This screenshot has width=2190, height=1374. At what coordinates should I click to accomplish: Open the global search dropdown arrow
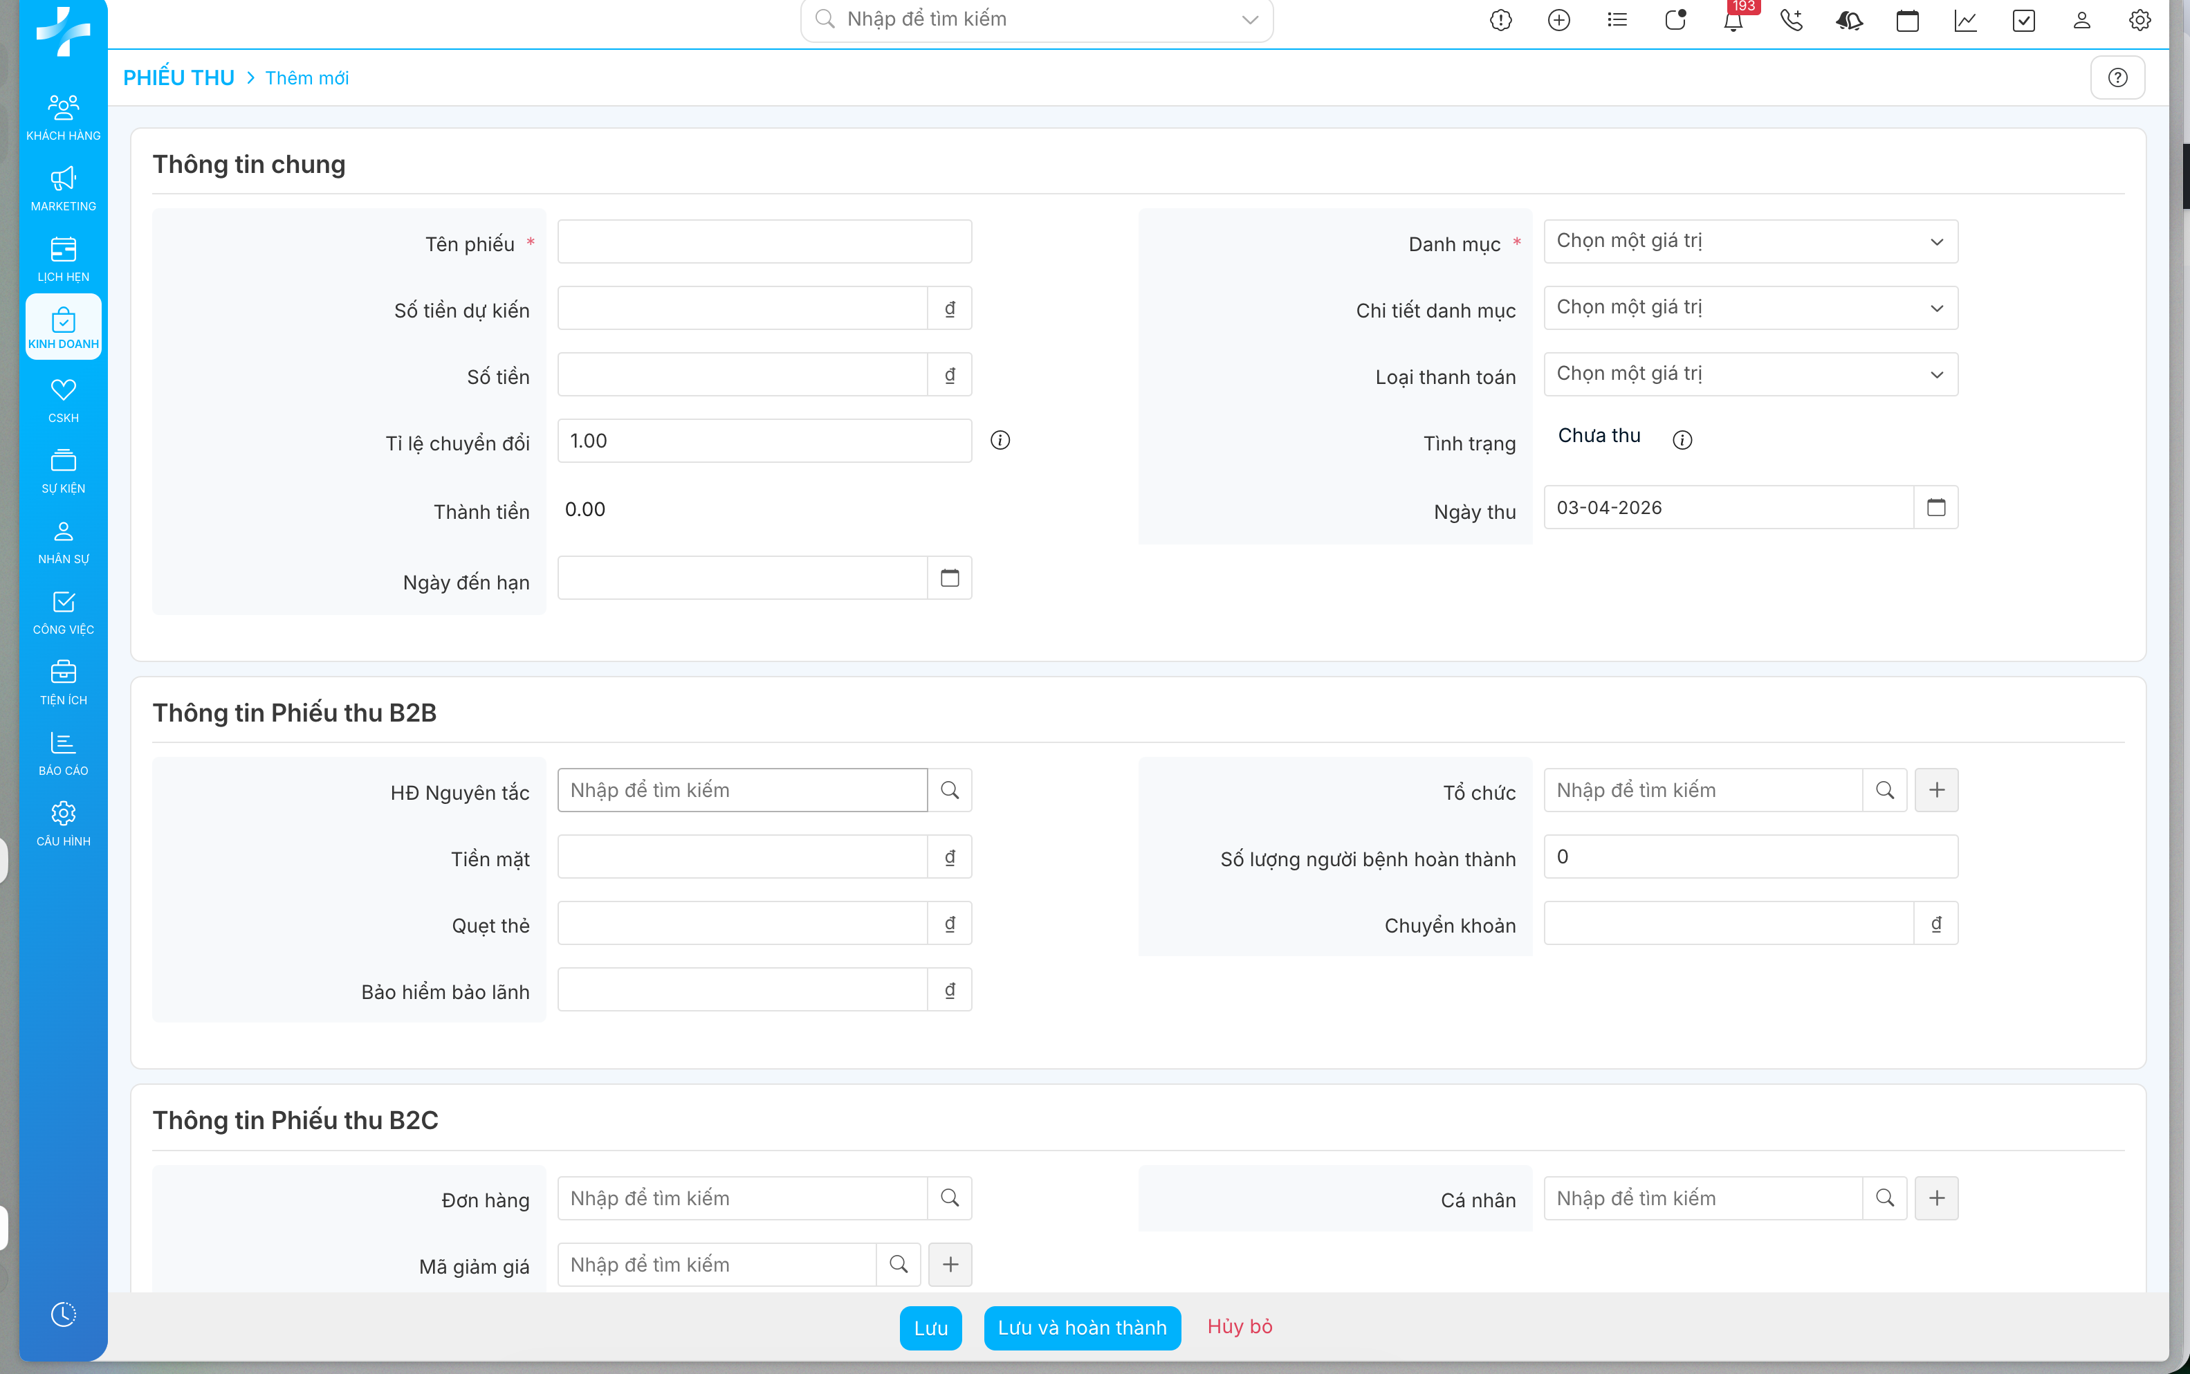(x=1250, y=20)
